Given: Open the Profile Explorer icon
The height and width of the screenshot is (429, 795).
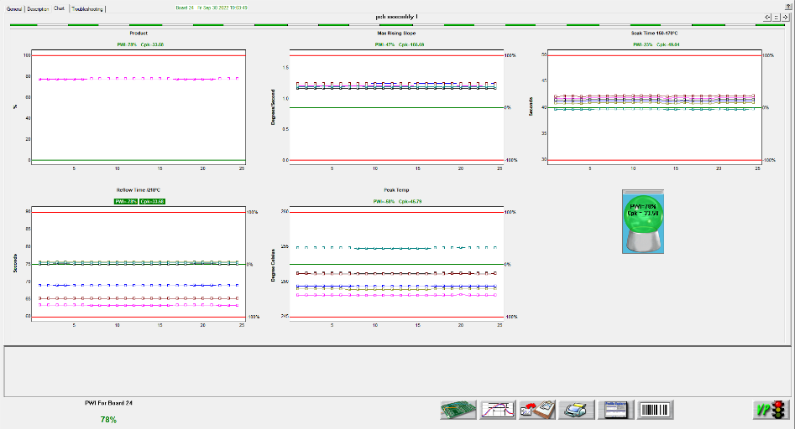Looking at the screenshot, I should click(x=616, y=410).
